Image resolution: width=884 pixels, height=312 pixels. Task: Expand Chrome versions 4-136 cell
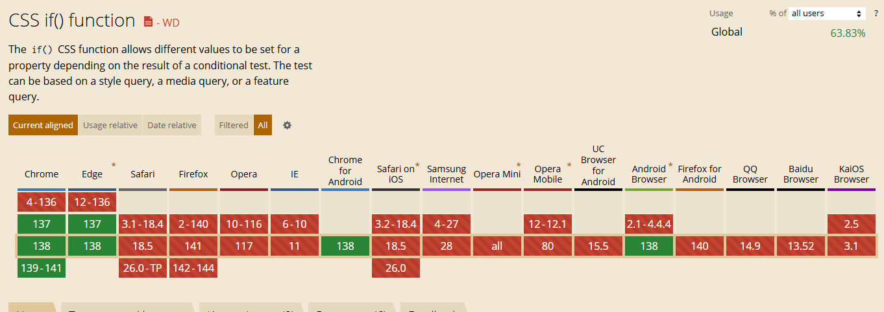(42, 202)
